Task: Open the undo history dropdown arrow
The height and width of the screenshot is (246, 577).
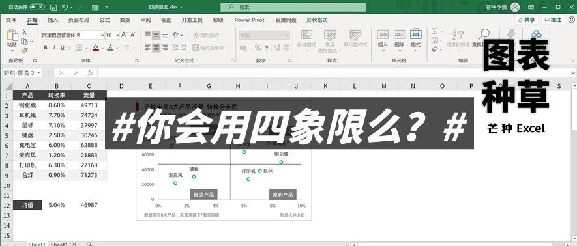Action: pyautogui.click(x=71, y=7)
